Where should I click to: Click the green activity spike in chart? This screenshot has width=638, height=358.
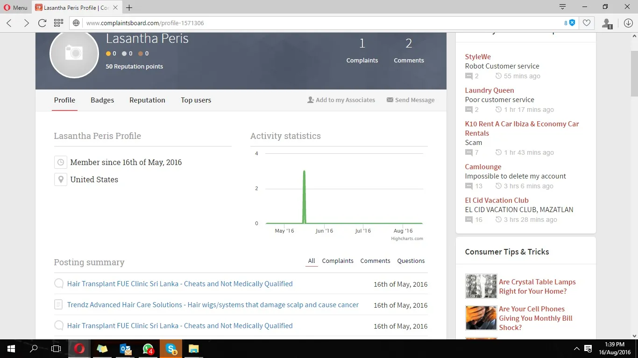click(x=304, y=197)
